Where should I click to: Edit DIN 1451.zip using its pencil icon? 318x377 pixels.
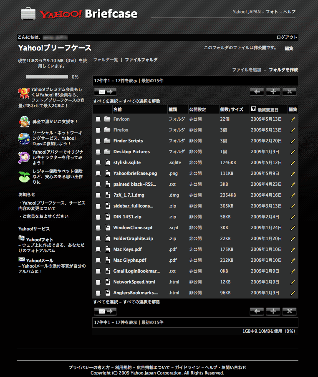pos(293,217)
